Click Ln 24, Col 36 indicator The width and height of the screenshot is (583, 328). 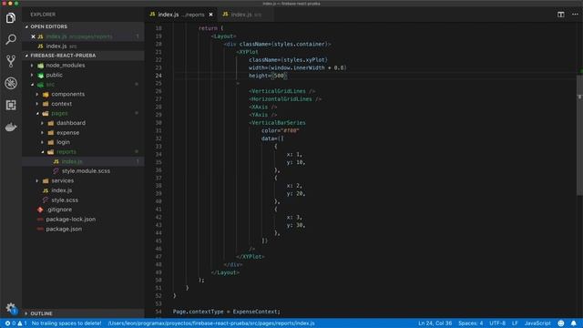click(435, 323)
